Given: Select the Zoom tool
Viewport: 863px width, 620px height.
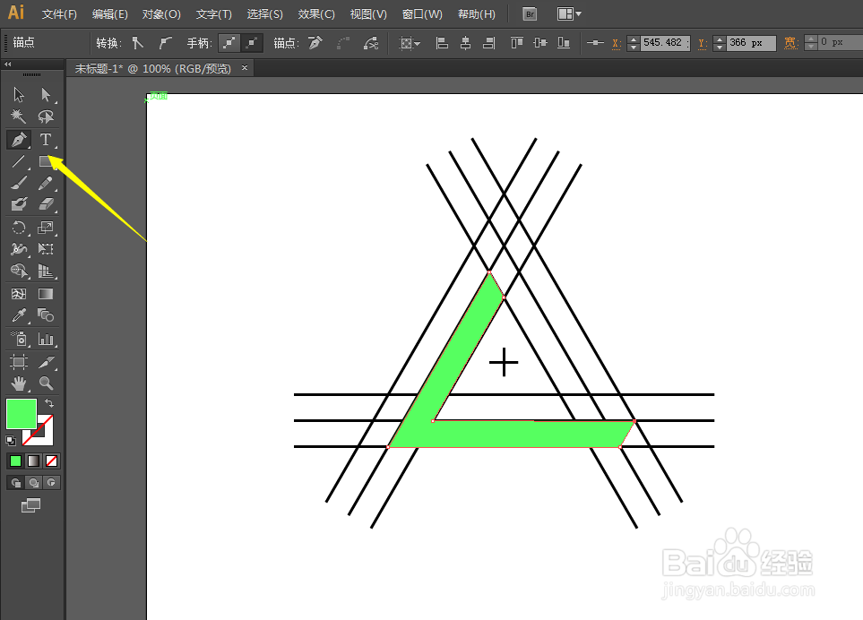Looking at the screenshot, I should (x=46, y=383).
